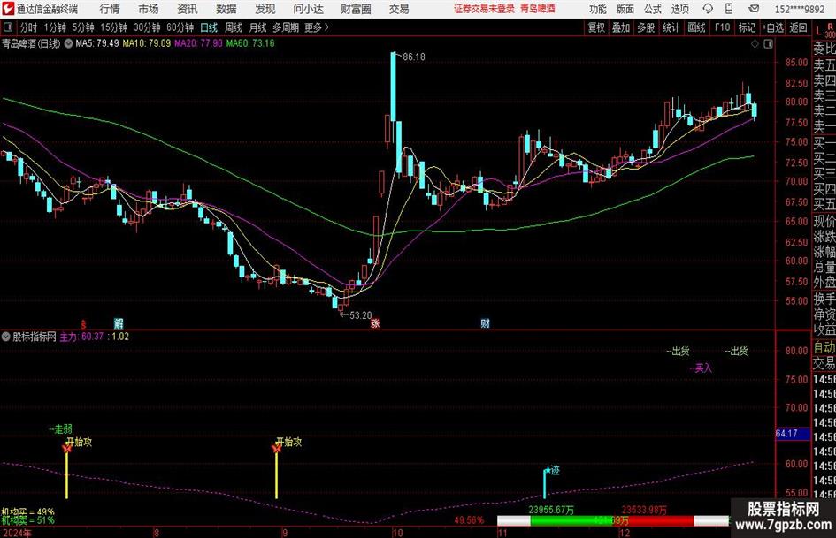Open the 选项 menu

click(679, 9)
